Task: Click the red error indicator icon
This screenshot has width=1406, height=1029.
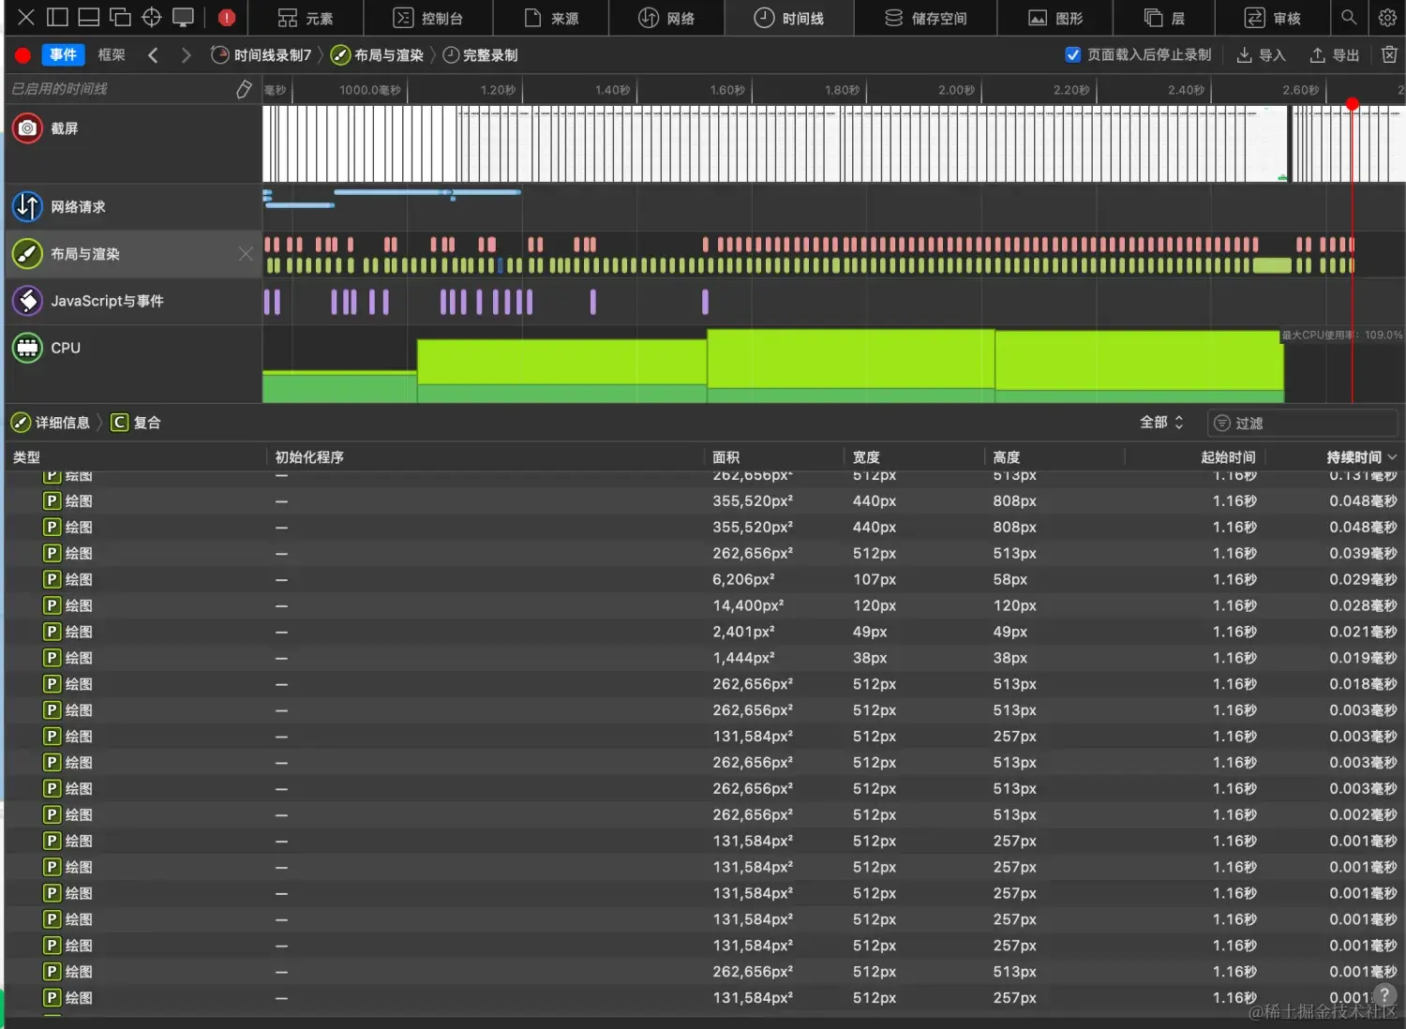Action: point(227,17)
